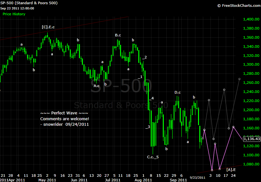The image size is (261, 182).
Task: Open the FreeStockCharts.com copyright text
Action: click(239, 6)
